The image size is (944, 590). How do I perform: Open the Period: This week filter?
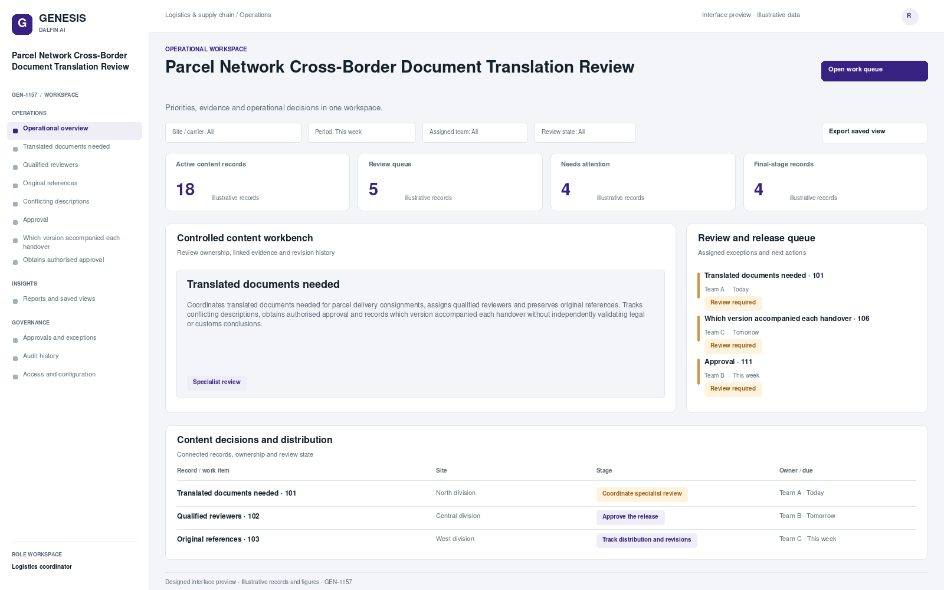click(x=362, y=133)
